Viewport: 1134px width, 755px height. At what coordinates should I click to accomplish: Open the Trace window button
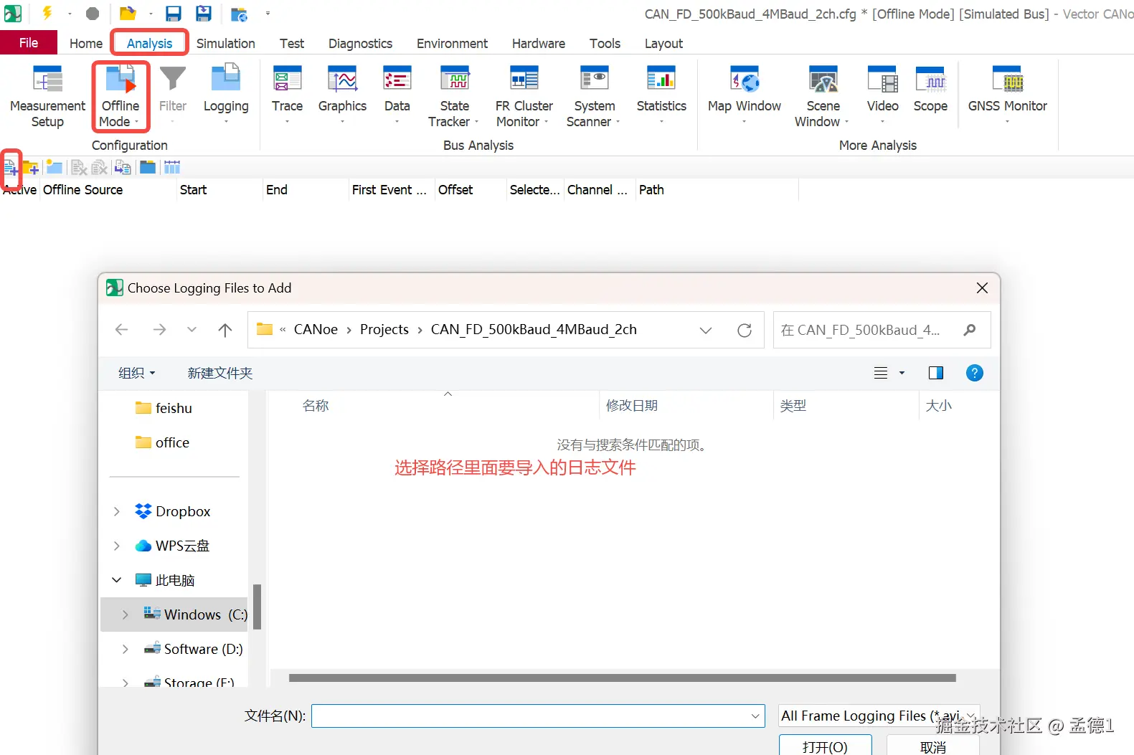[287, 95]
